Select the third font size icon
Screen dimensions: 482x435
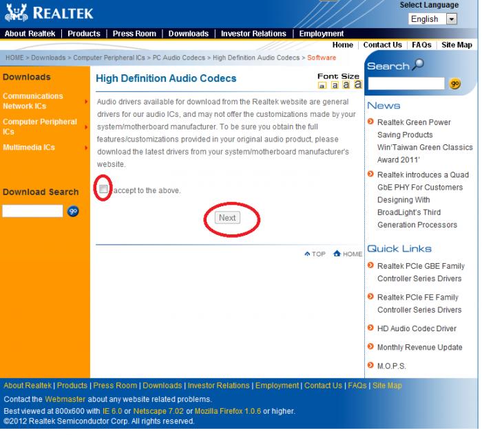pyautogui.click(x=346, y=85)
